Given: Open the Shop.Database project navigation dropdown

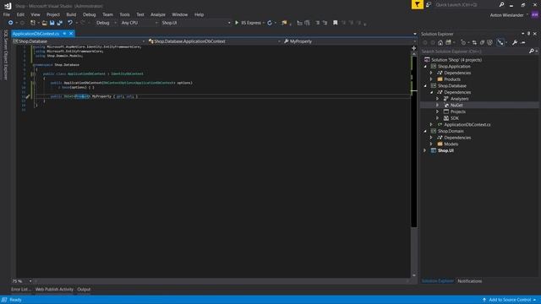Looking at the screenshot, I should pos(79,41).
